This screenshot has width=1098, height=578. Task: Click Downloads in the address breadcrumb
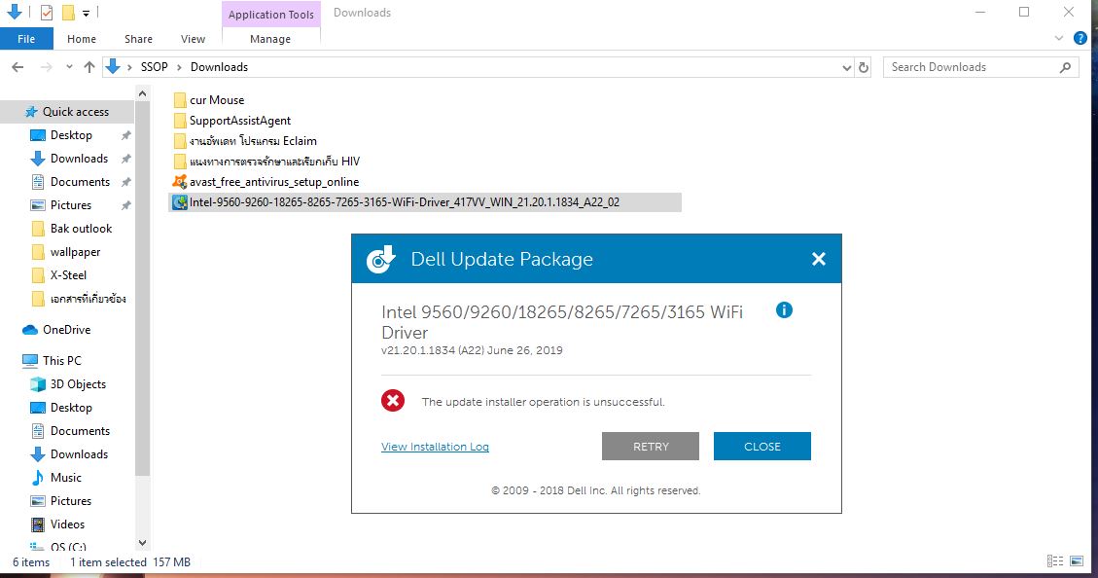click(x=219, y=67)
